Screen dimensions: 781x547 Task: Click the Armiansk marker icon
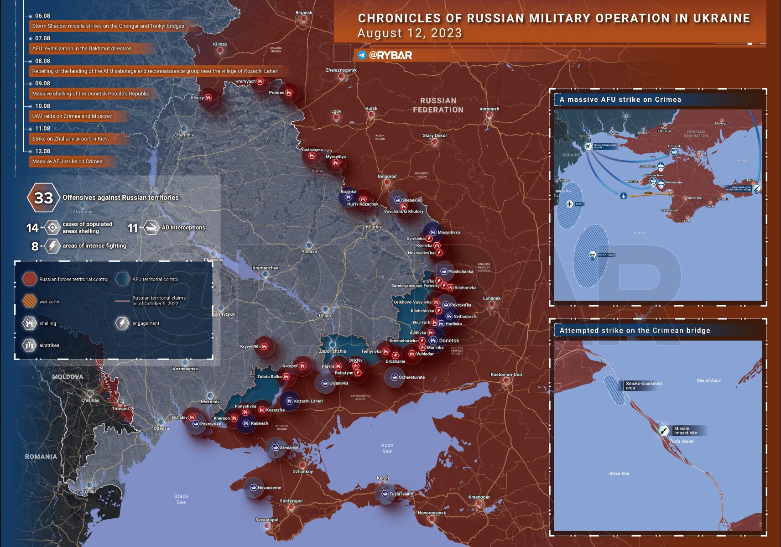coord(276,448)
